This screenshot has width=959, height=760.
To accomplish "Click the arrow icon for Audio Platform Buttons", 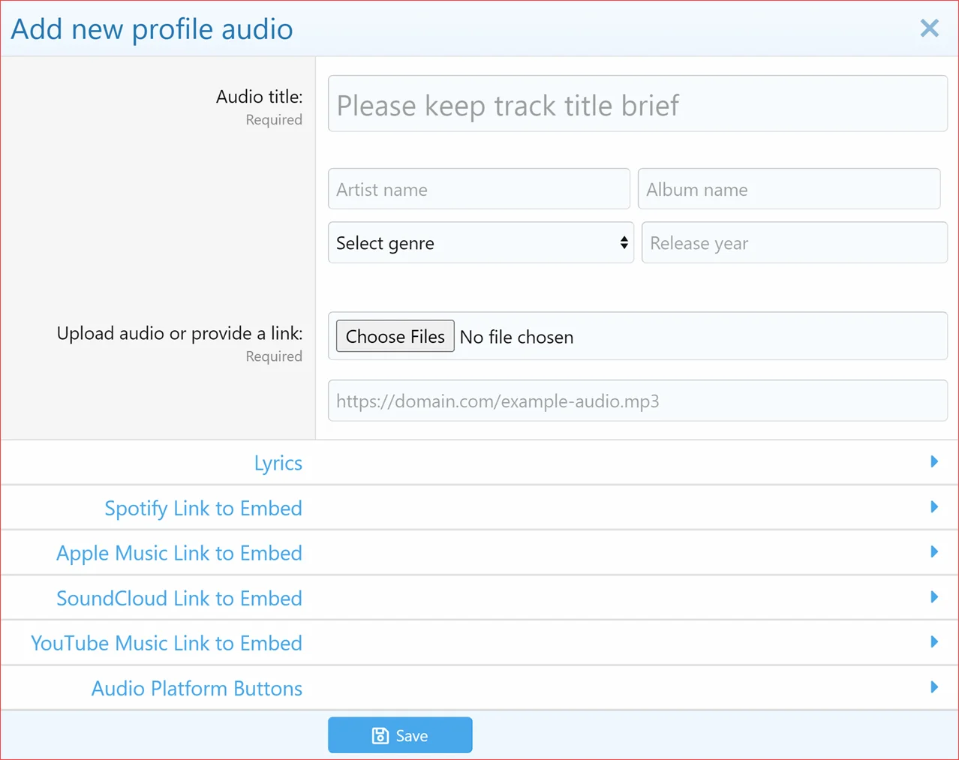I will (x=934, y=687).
